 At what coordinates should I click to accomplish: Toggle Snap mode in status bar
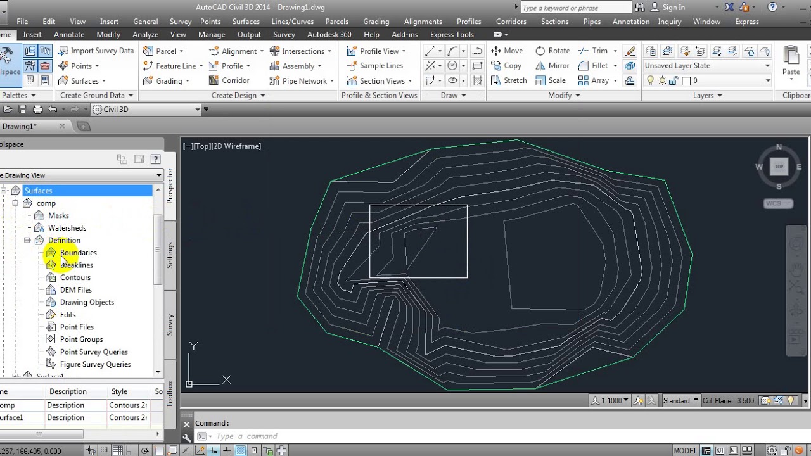(x=103, y=451)
